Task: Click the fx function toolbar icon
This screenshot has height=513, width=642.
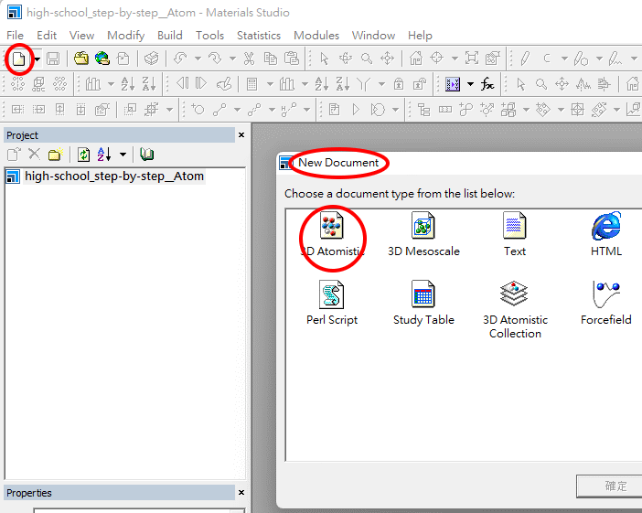Action: (487, 84)
